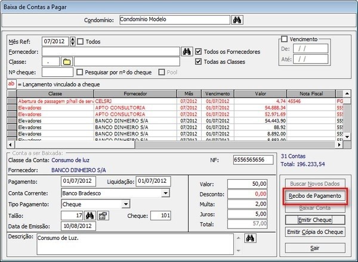The height and width of the screenshot is (262, 358).
Task: Click the Recibo de Pagamento button
Action: click(314, 196)
